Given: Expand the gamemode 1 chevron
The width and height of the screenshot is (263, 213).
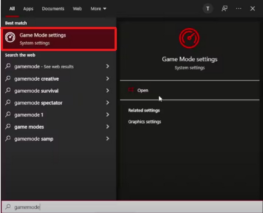Looking at the screenshot, I should click(108, 114).
